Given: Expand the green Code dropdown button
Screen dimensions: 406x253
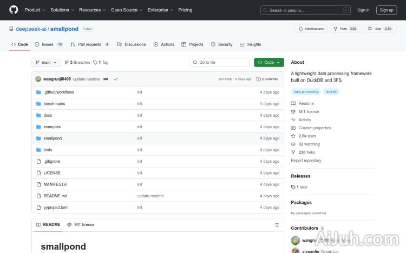Looking at the screenshot, I should pyautogui.click(x=269, y=62).
